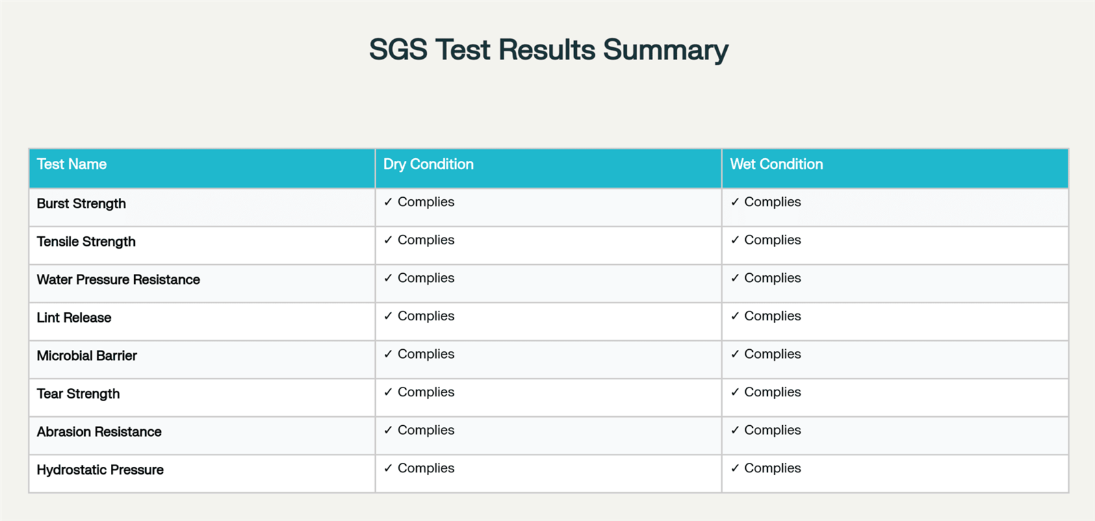Click the Tear Strength row label

(78, 394)
